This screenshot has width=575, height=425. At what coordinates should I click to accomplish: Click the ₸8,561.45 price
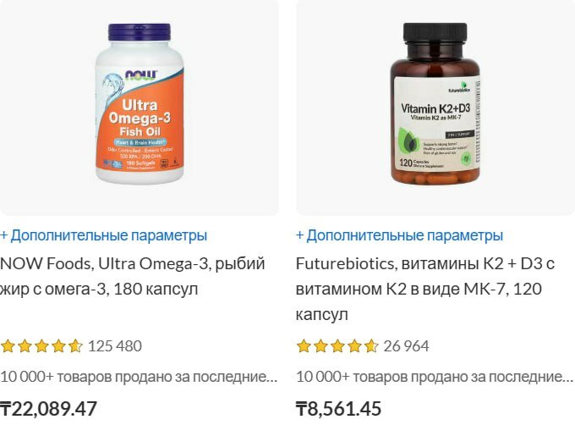338,409
